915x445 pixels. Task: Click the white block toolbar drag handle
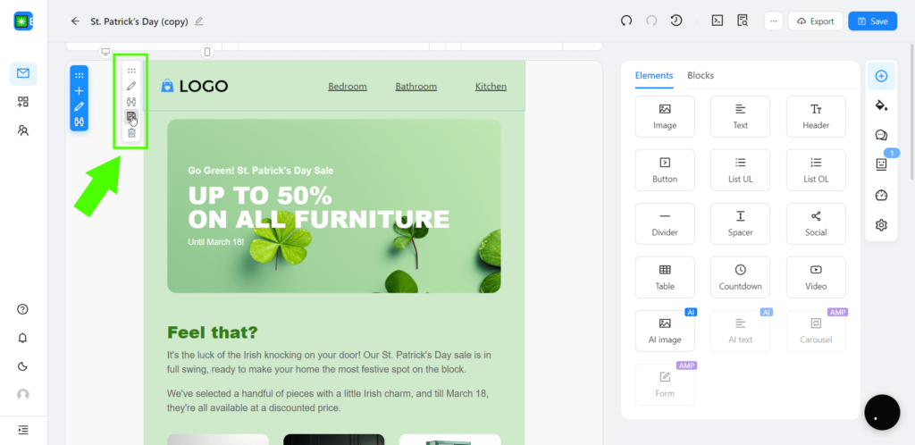coord(131,71)
